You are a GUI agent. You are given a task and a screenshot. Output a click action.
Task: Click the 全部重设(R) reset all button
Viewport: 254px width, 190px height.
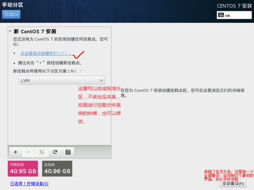(233, 183)
